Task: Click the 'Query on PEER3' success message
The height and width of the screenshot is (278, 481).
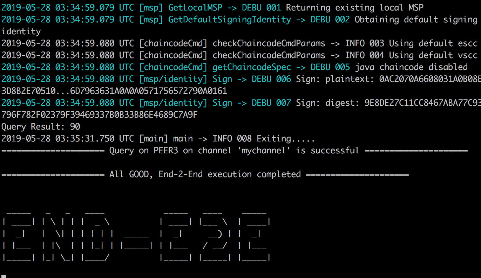Action: pos(235,151)
